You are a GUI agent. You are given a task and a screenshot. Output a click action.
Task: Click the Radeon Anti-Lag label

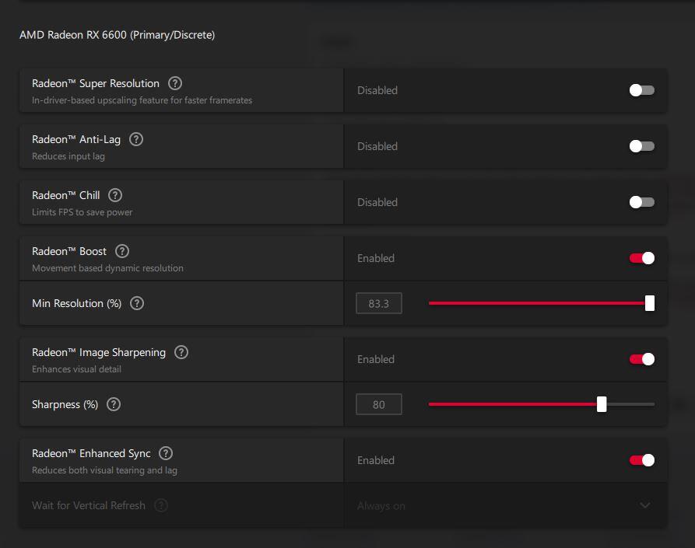(76, 139)
